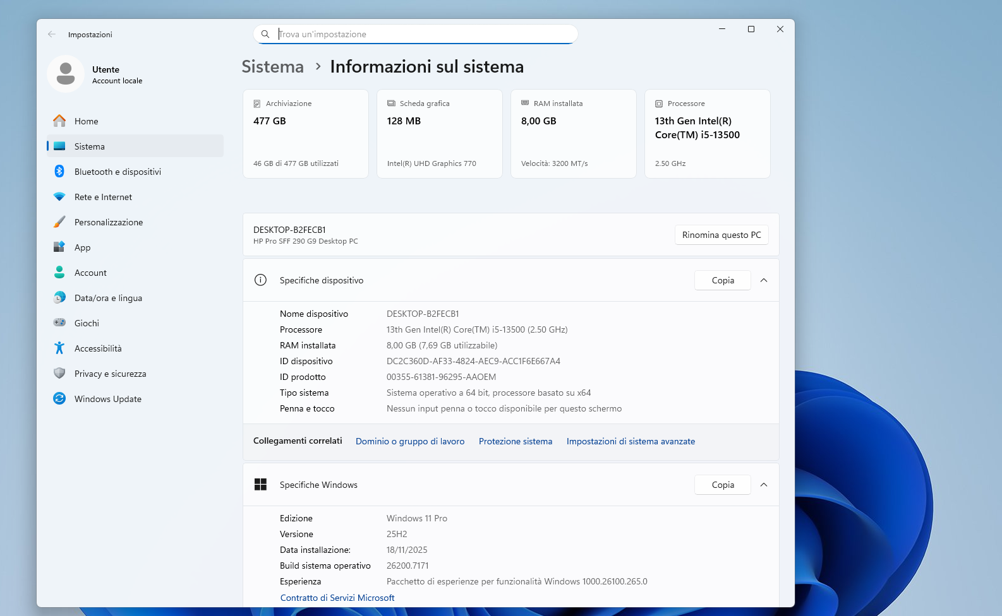Click the Sistema monitor icon
1002x616 pixels.
(x=59, y=146)
